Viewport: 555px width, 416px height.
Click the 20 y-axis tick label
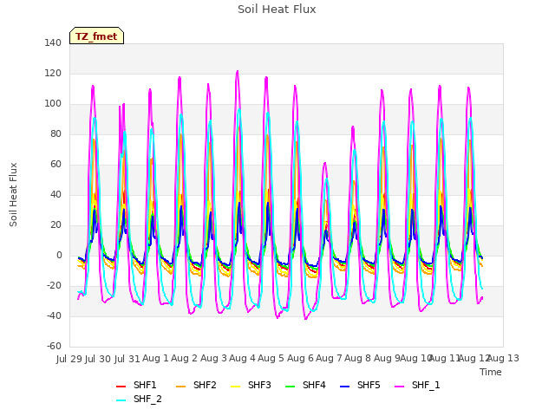coord(55,225)
